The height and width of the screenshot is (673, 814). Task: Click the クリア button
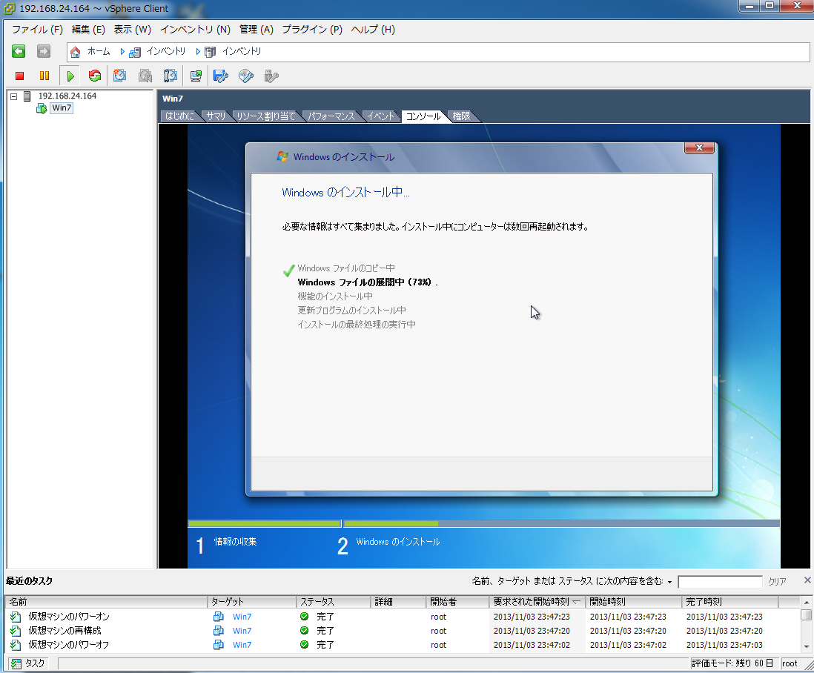click(777, 582)
